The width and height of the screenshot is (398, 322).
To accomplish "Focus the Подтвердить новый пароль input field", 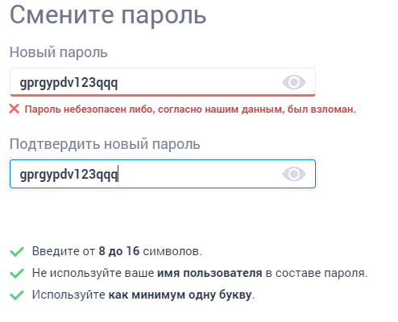I will [x=163, y=174].
